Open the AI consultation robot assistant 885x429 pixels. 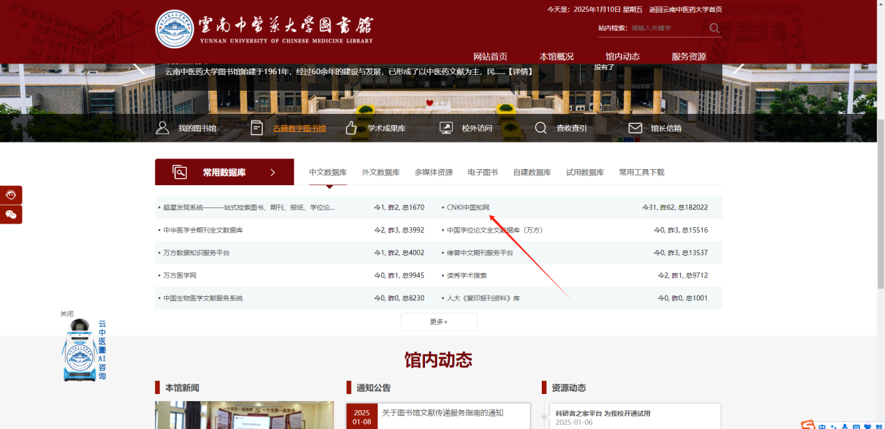(80, 351)
